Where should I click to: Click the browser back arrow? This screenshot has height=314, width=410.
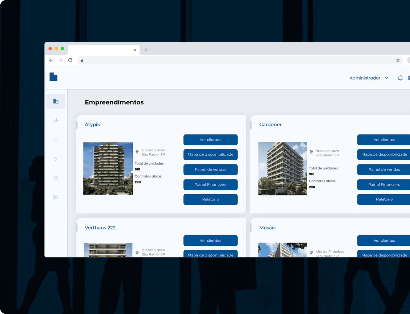coord(51,60)
